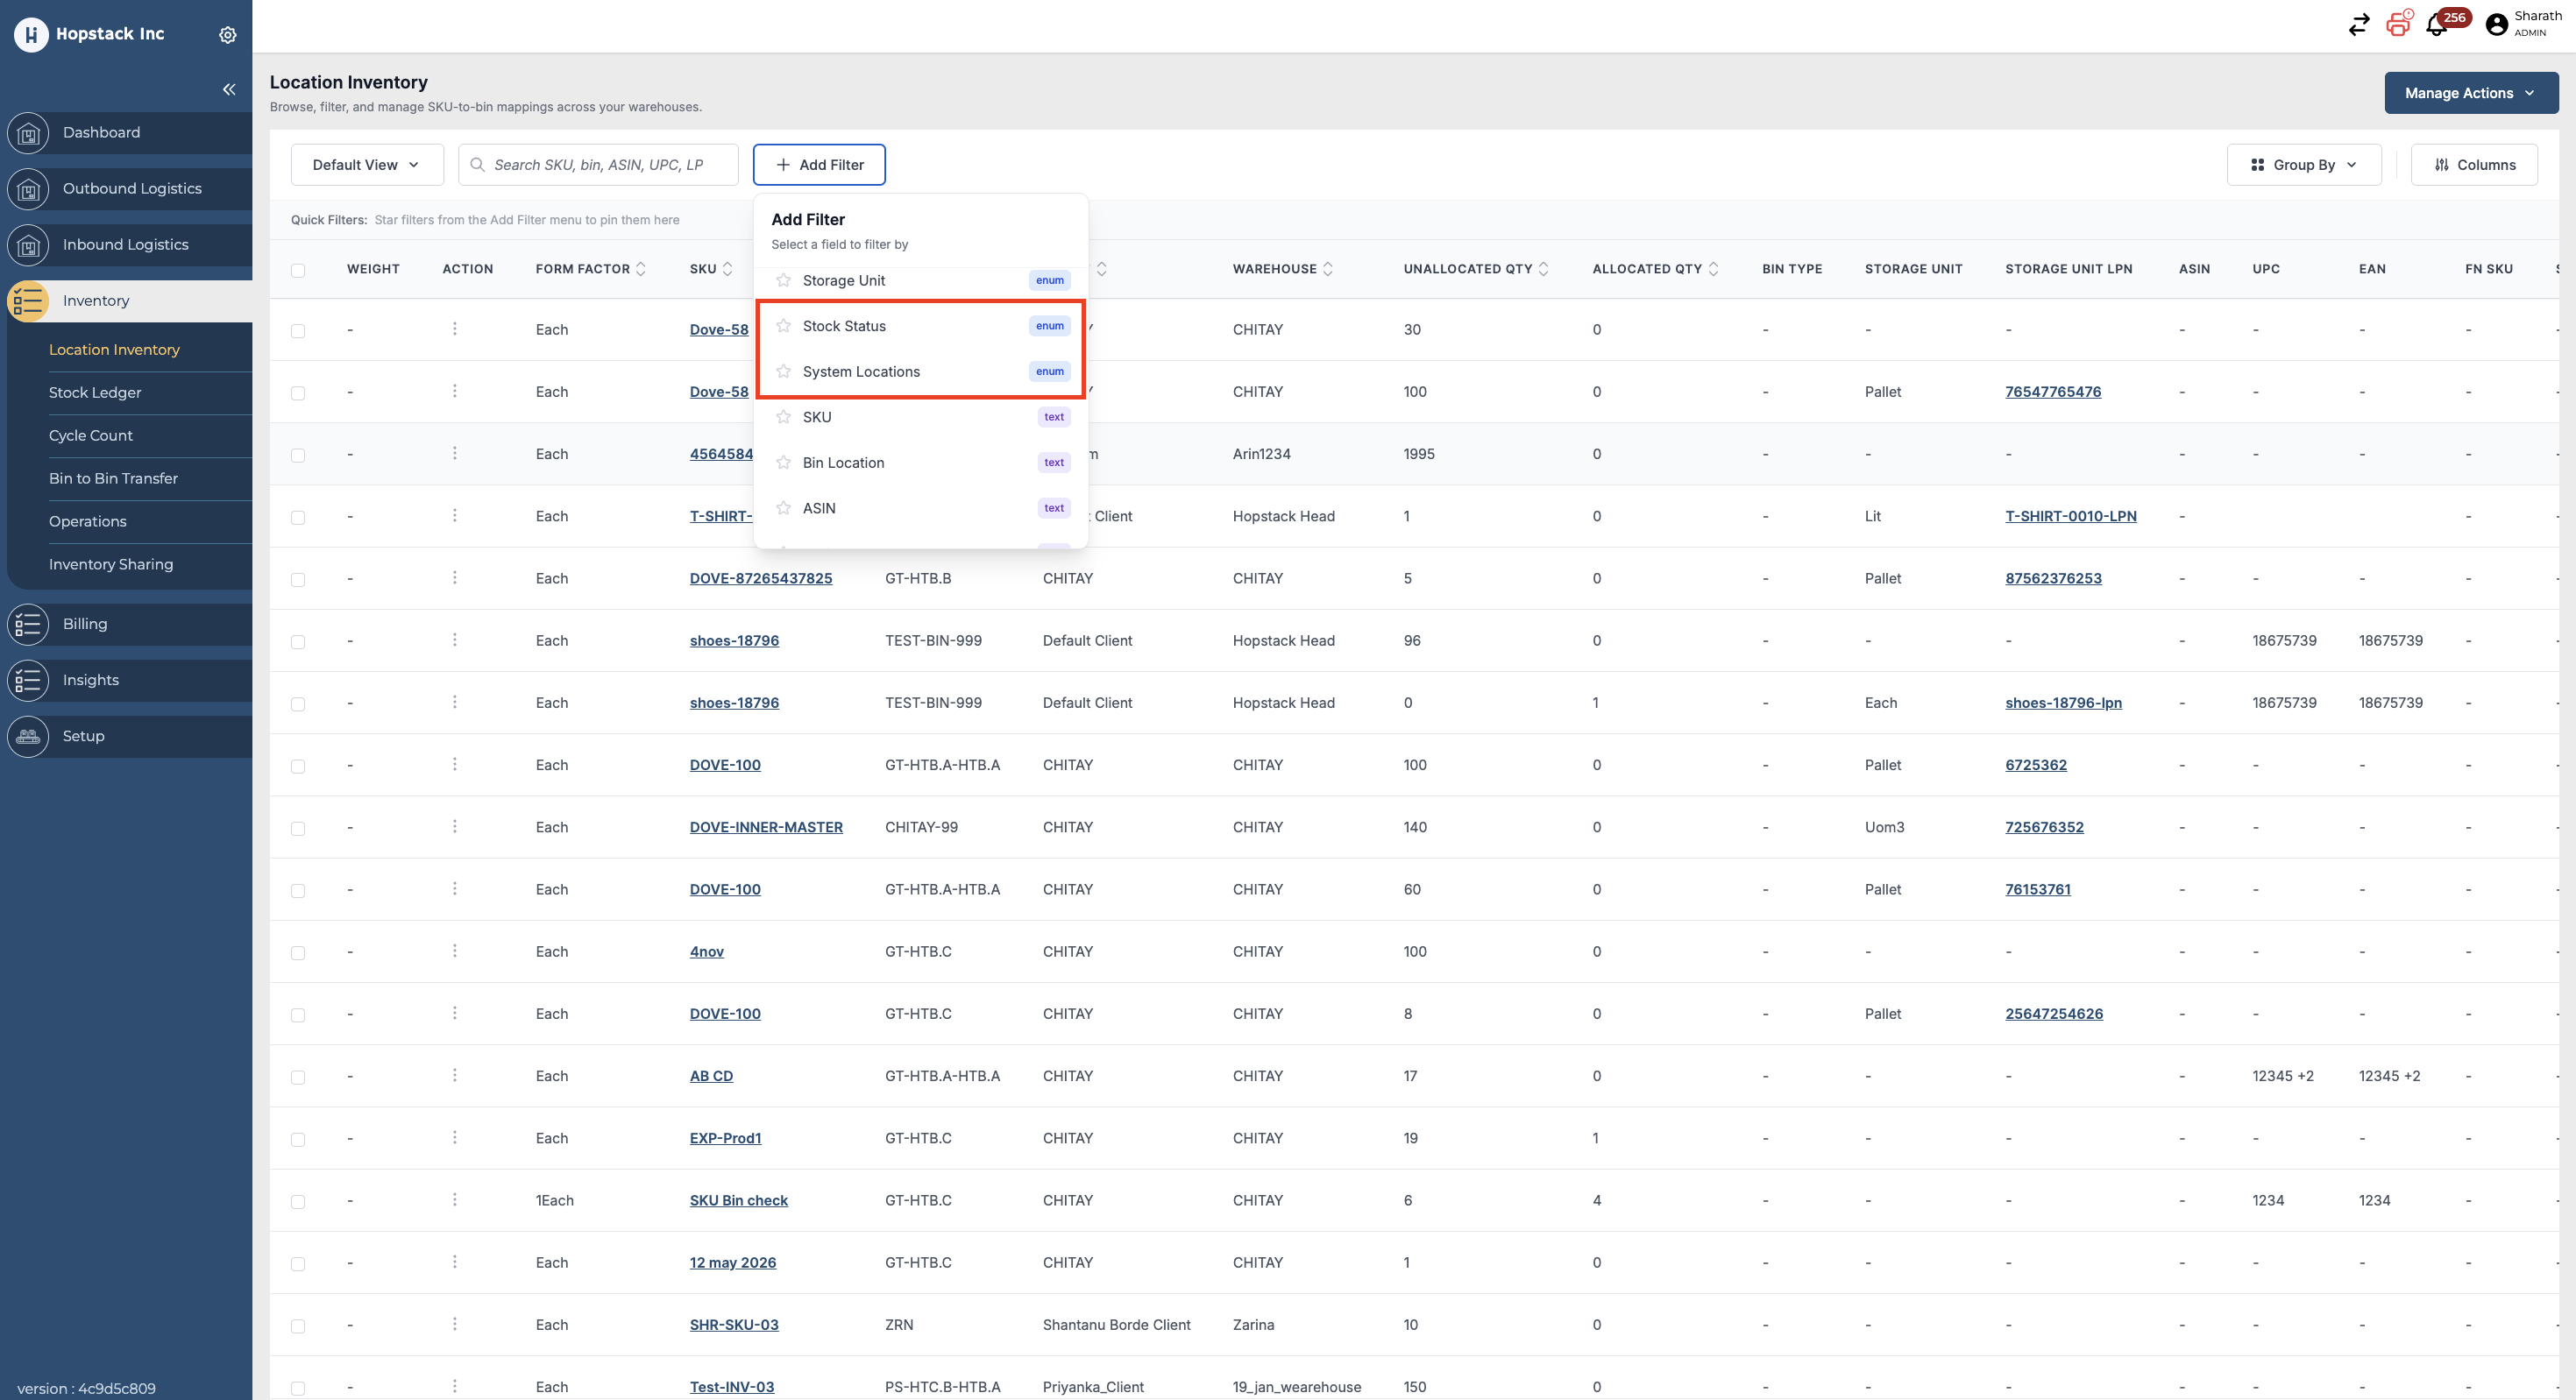Star the ASIN filter field
The height and width of the screenshot is (1400, 2576).
point(784,507)
